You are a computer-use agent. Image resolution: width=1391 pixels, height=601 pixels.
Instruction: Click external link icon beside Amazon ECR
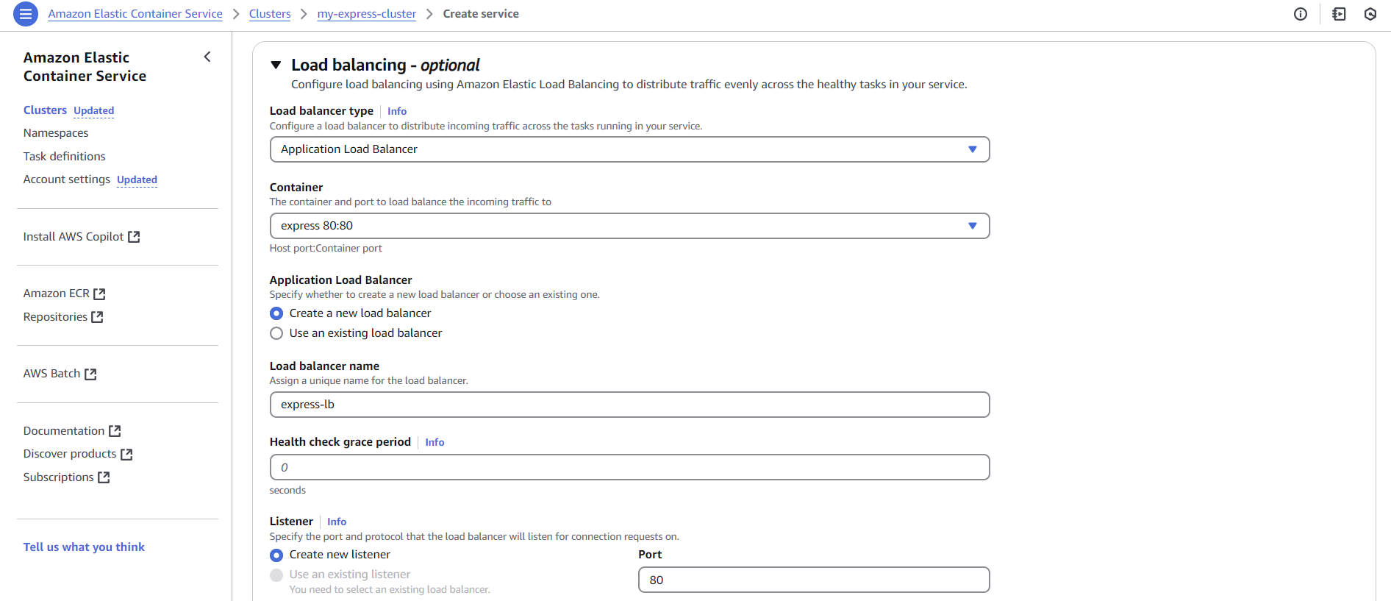click(x=99, y=294)
